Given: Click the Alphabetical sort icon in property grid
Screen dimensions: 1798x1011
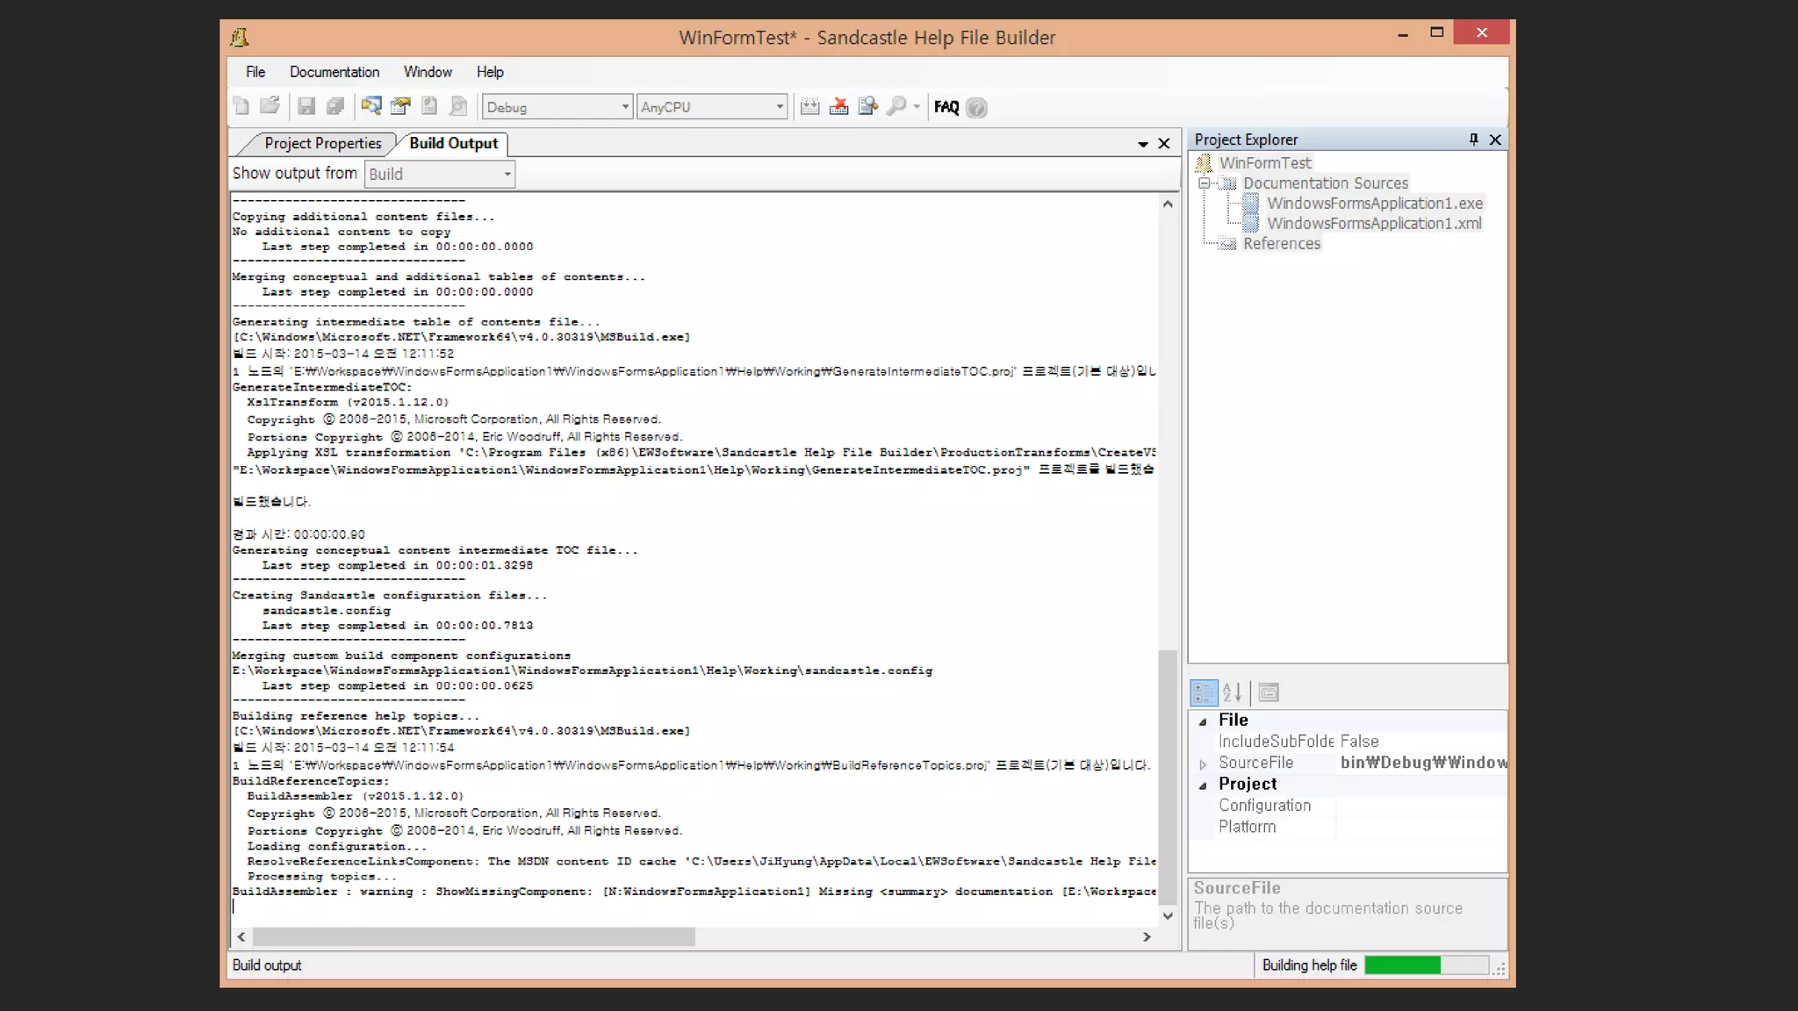Looking at the screenshot, I should pyautogui.click(x=1232, y=693).
